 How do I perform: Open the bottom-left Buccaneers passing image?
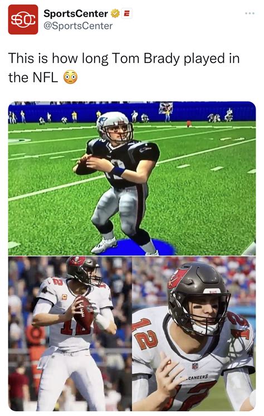pos(70,333)
